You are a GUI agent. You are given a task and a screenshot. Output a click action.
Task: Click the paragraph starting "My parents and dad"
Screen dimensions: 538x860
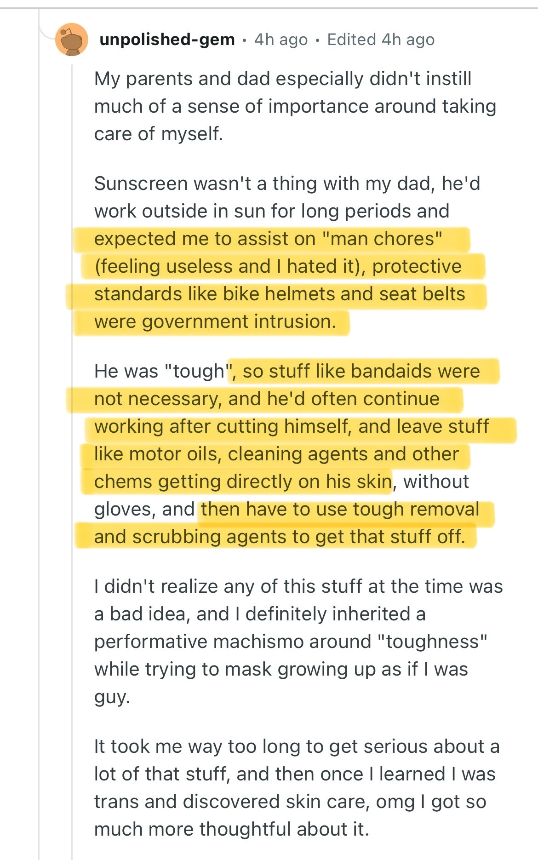[282, 79]
